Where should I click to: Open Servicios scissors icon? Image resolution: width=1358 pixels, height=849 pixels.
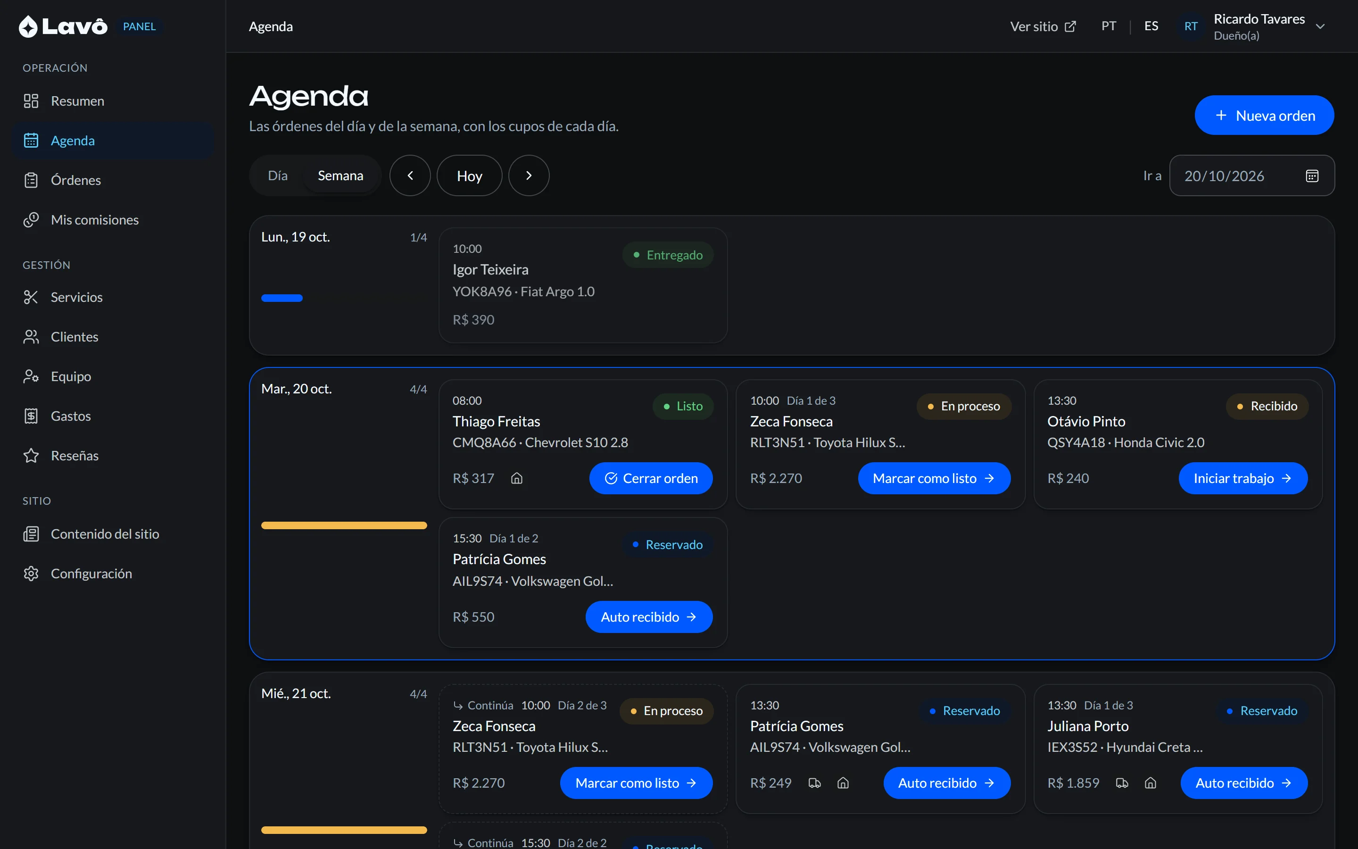tap(31, 297)
